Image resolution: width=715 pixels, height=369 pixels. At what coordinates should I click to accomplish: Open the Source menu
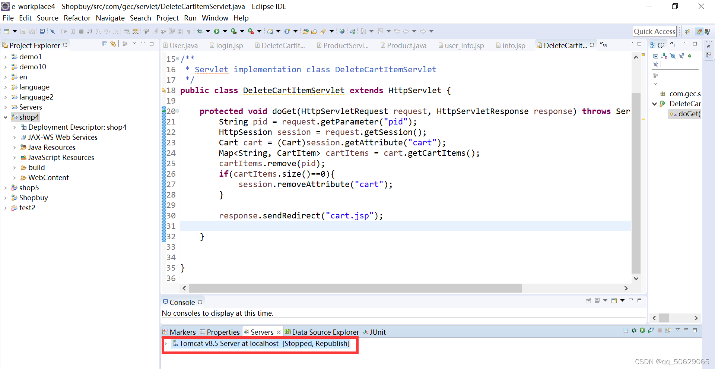[47, 18]
